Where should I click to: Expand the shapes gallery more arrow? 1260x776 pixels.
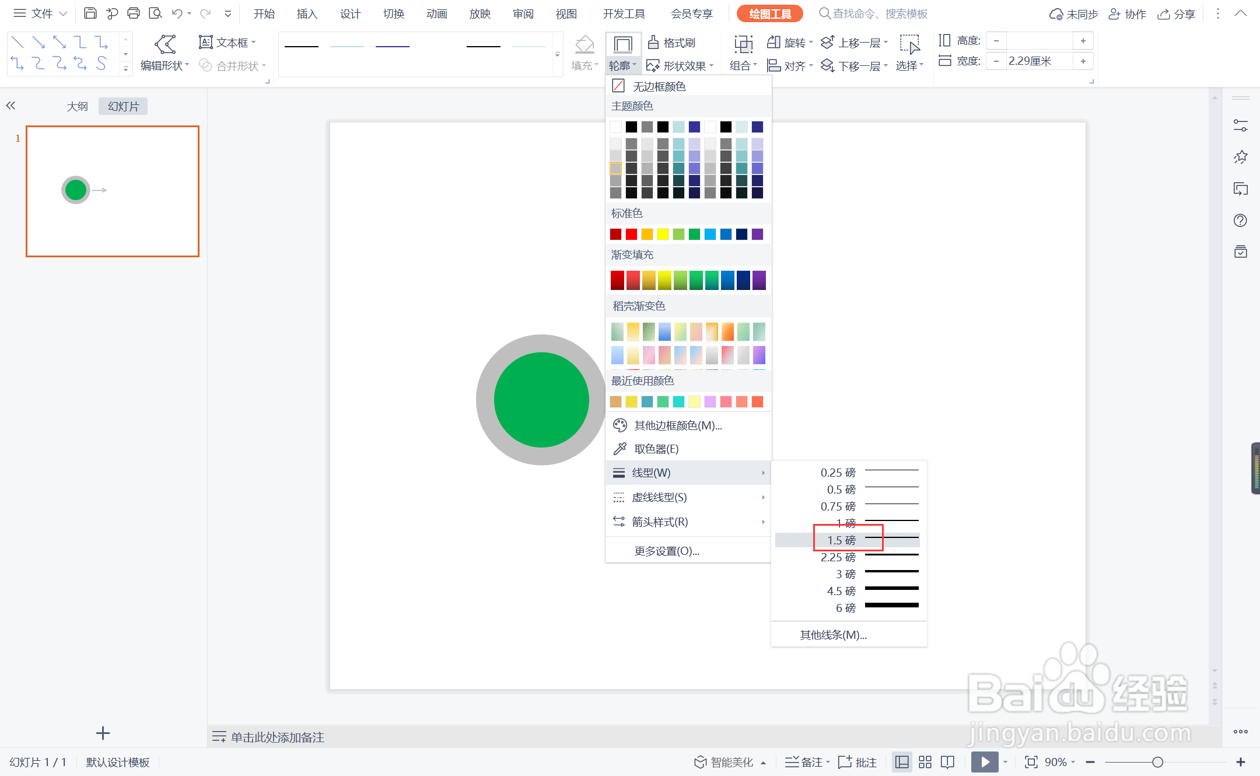pos(125,69)
